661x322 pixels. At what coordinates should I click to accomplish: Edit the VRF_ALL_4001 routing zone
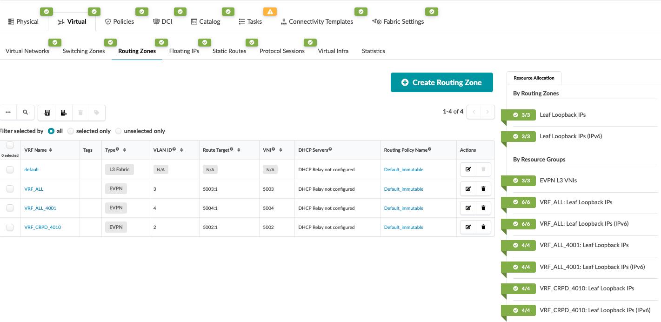pos(468,208)
